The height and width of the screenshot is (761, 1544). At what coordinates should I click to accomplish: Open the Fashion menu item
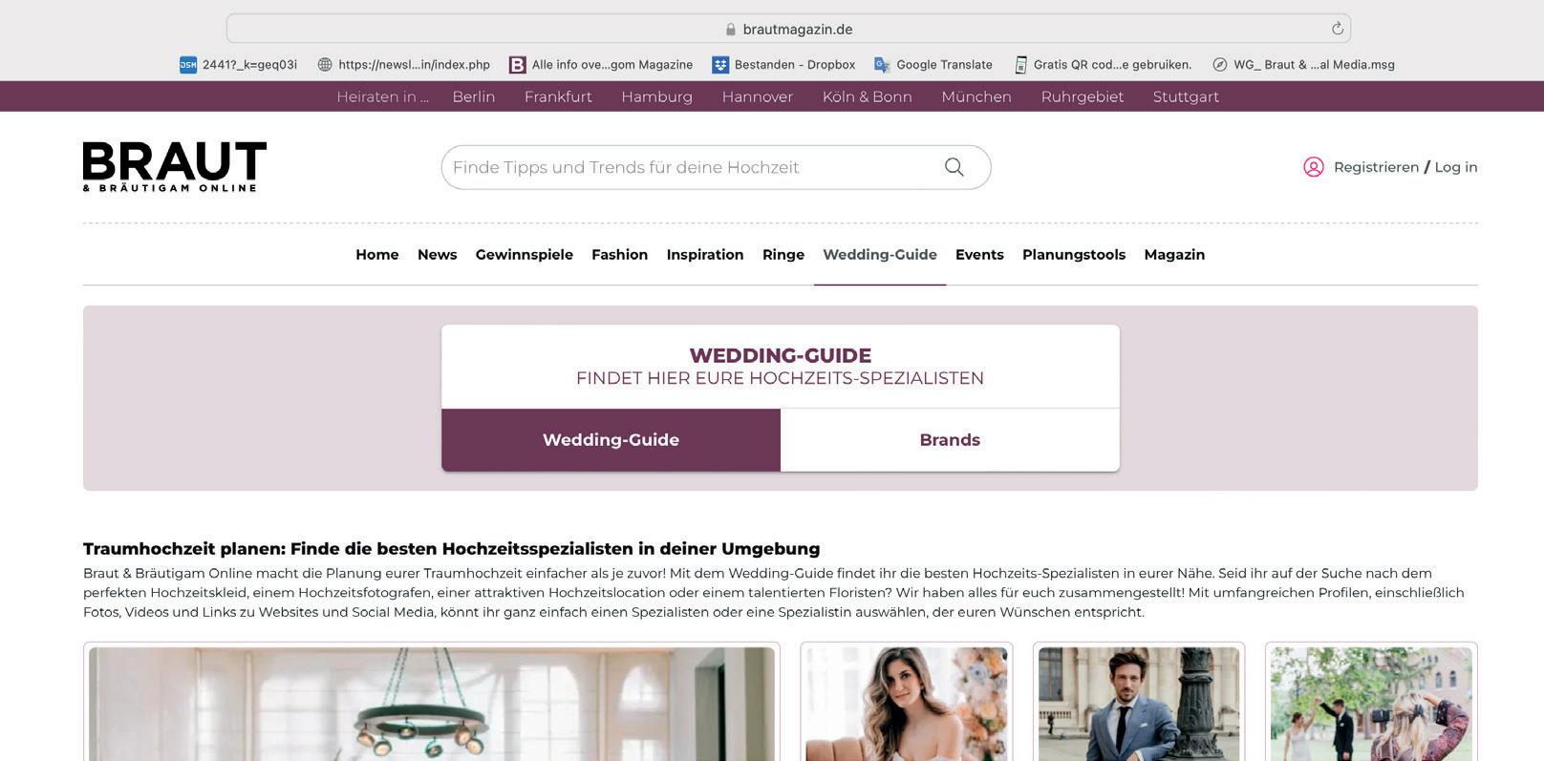click(619, 255)
